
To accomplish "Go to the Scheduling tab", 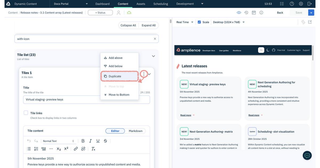I will (161, 4).
